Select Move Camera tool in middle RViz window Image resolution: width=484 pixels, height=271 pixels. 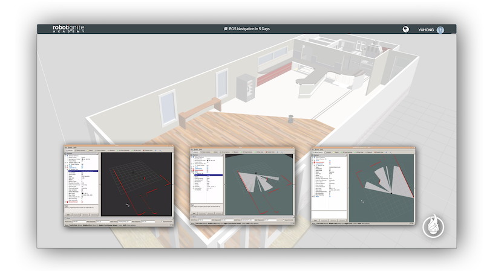pyautogui.click(x=205, y=152)
